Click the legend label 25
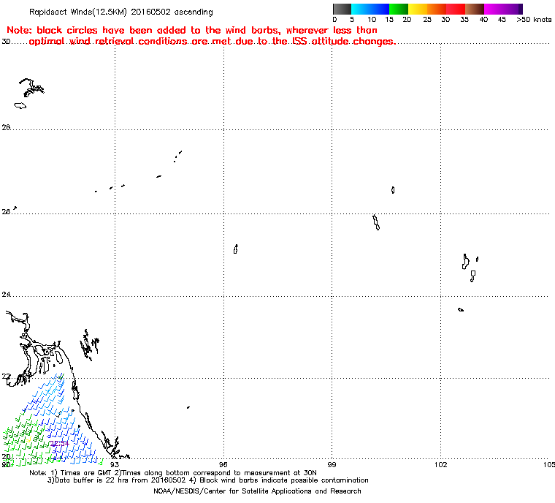Viewport: 555px width, 503px height. coord(427,20)
